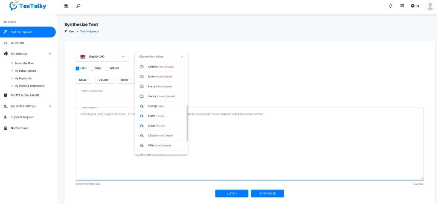
Task: Open My Payments
Action: 23,78
